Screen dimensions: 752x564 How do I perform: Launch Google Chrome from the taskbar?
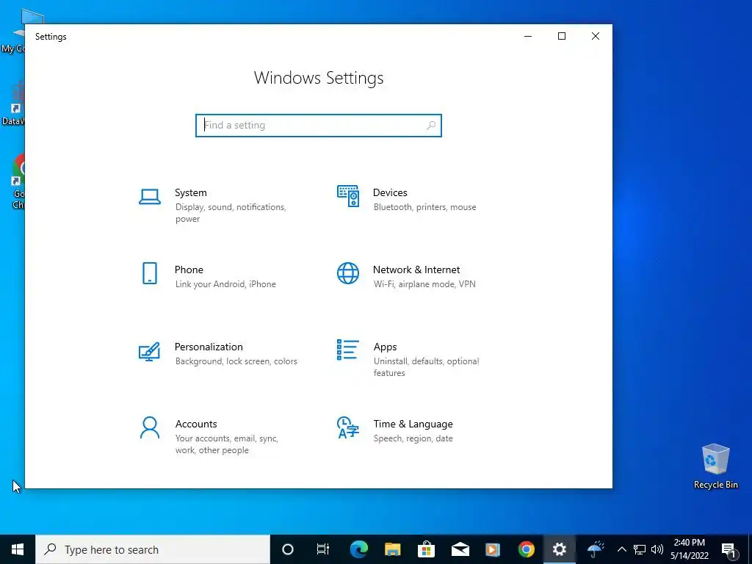526,549
